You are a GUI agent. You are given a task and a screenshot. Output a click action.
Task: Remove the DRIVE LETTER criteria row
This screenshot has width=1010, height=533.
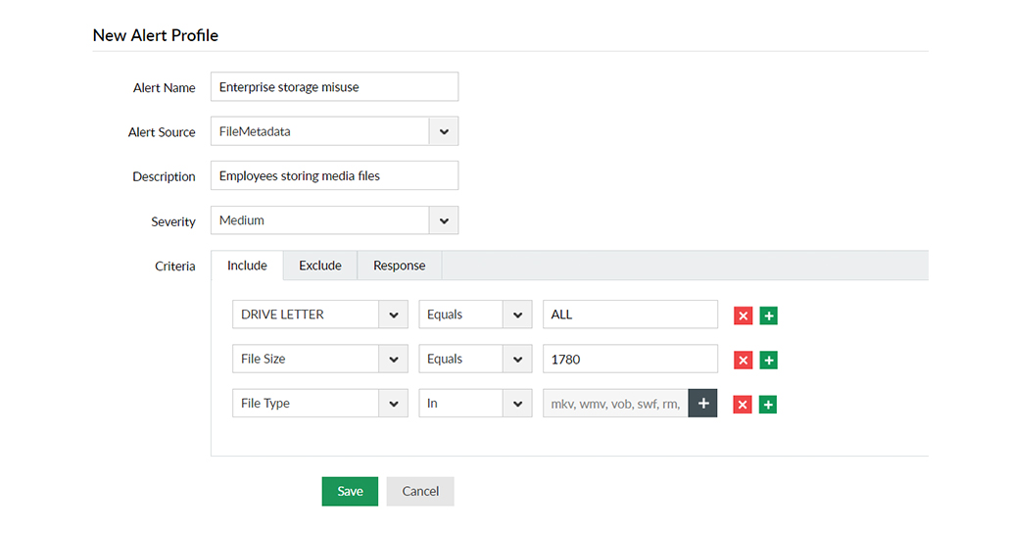coord(743,315)
